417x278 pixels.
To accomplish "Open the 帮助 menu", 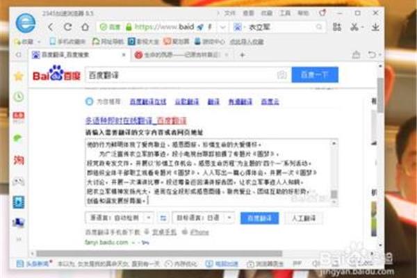I will [x=303, y=13].
